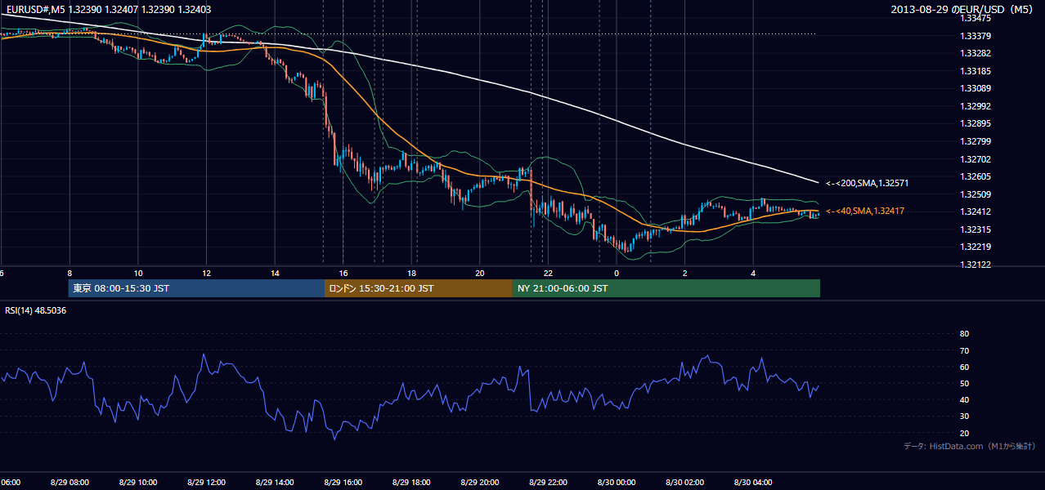Image resolution: width=1045 pixels, height=490 pixels.
Task: Click hour tick 14 under price chart
Action: point(275,273)
